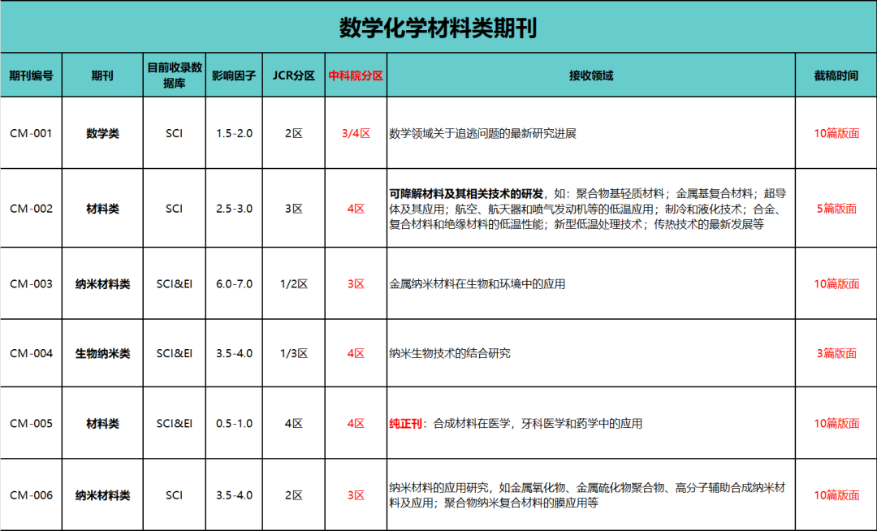Select cell CM-005
Image resolution: width=877 pixels, height=531 pixels.
pyautogui.click(x=32, y=423)
